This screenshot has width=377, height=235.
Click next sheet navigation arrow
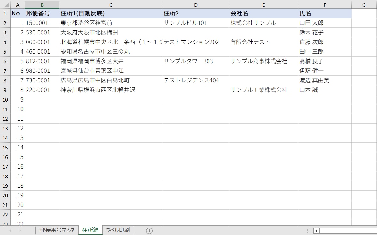(20, 231)
